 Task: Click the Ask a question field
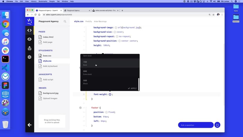click(195, 125)
